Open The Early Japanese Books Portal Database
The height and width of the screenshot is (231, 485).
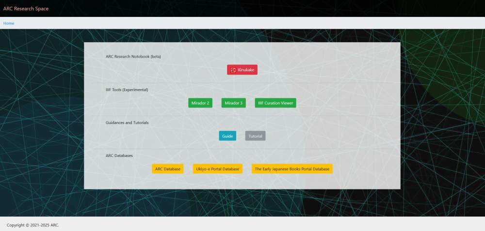(292, 169)
